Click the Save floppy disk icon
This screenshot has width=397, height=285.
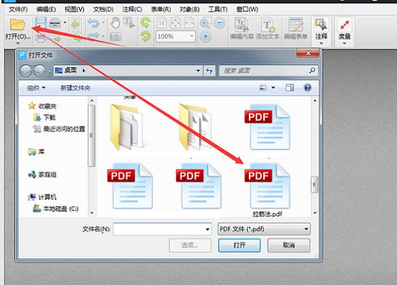[41, 23]
